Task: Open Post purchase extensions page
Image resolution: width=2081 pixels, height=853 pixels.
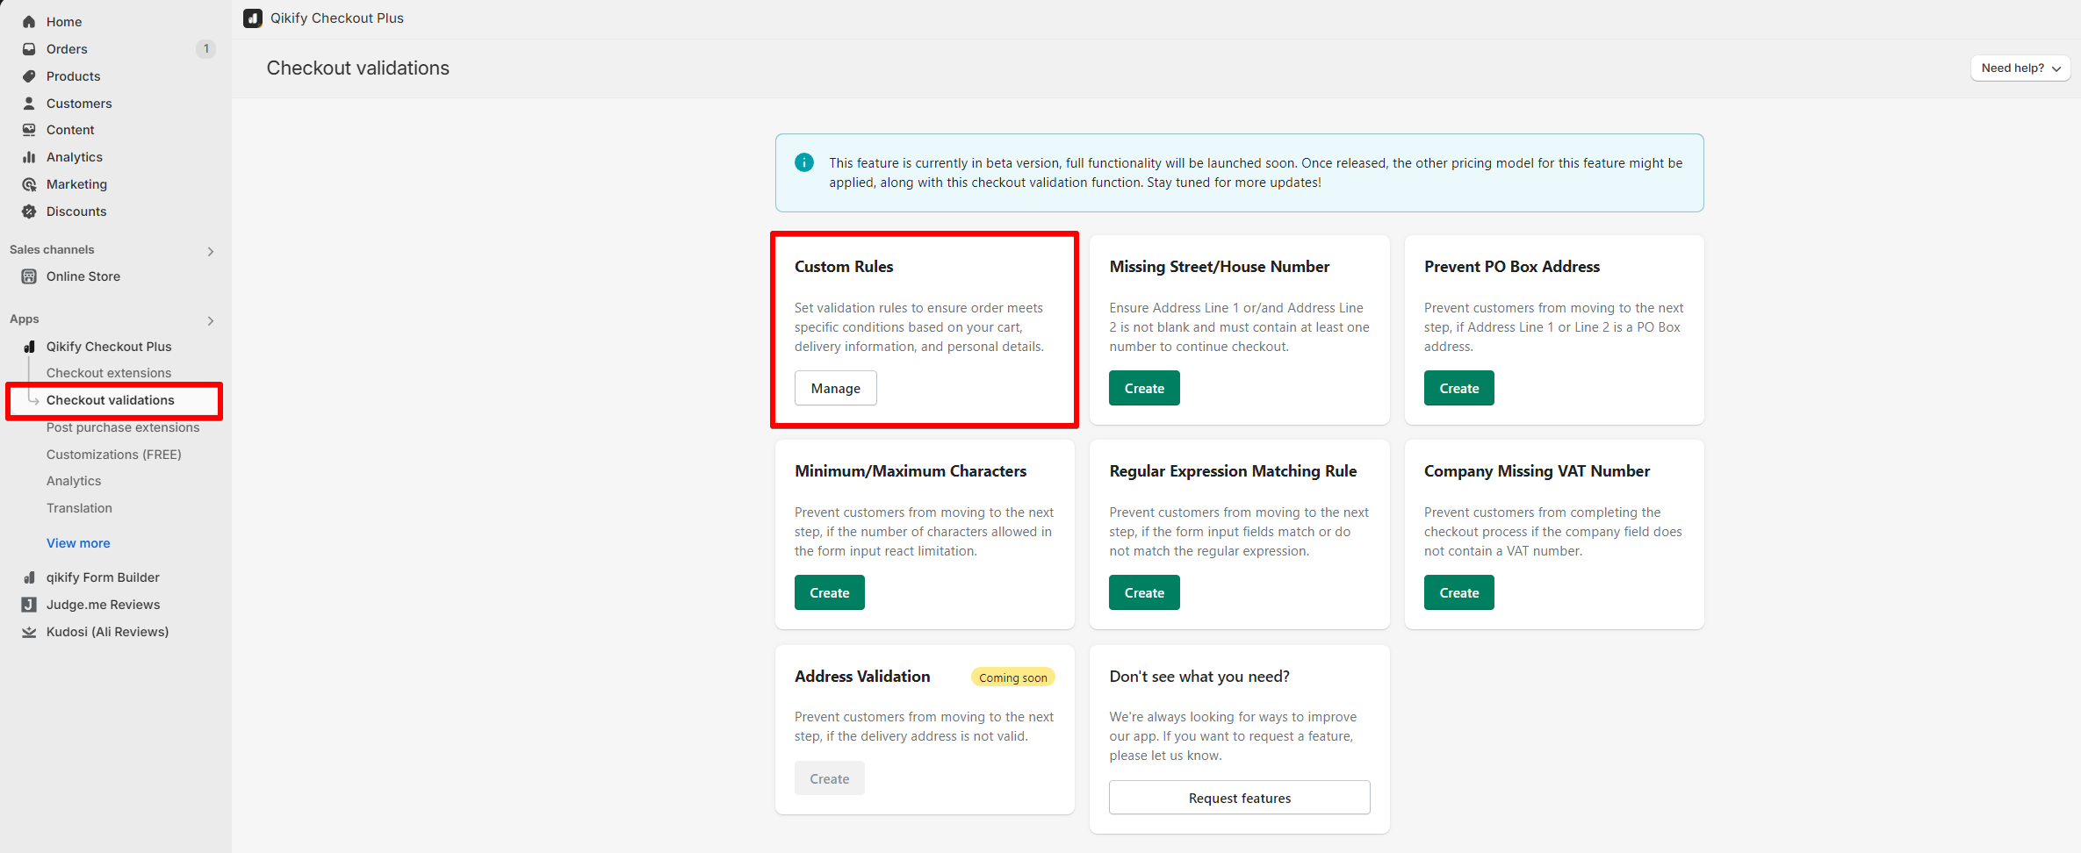Action: [123, 427]
